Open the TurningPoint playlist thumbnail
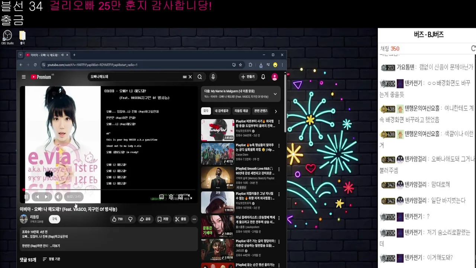Viewport: 476px width, 268px height. point(218,130)
